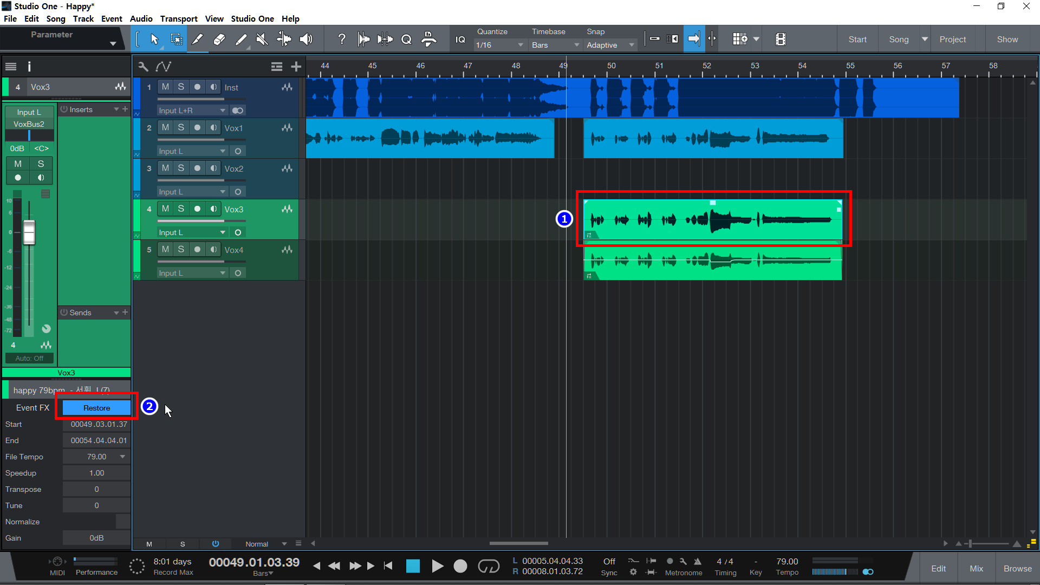This screenshot has height=585, width=1040.
Task: Solo the Vox3 track
Action: 181,209
